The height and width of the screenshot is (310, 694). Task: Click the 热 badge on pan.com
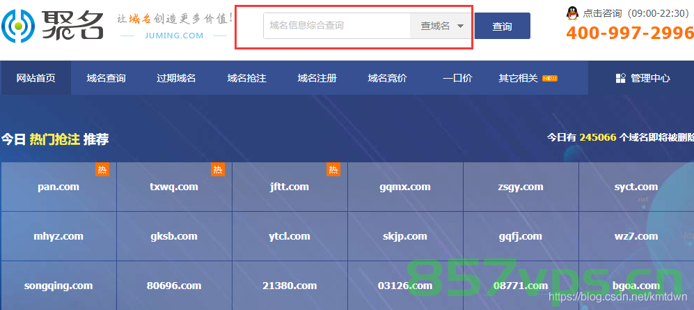tap(102, 169)
